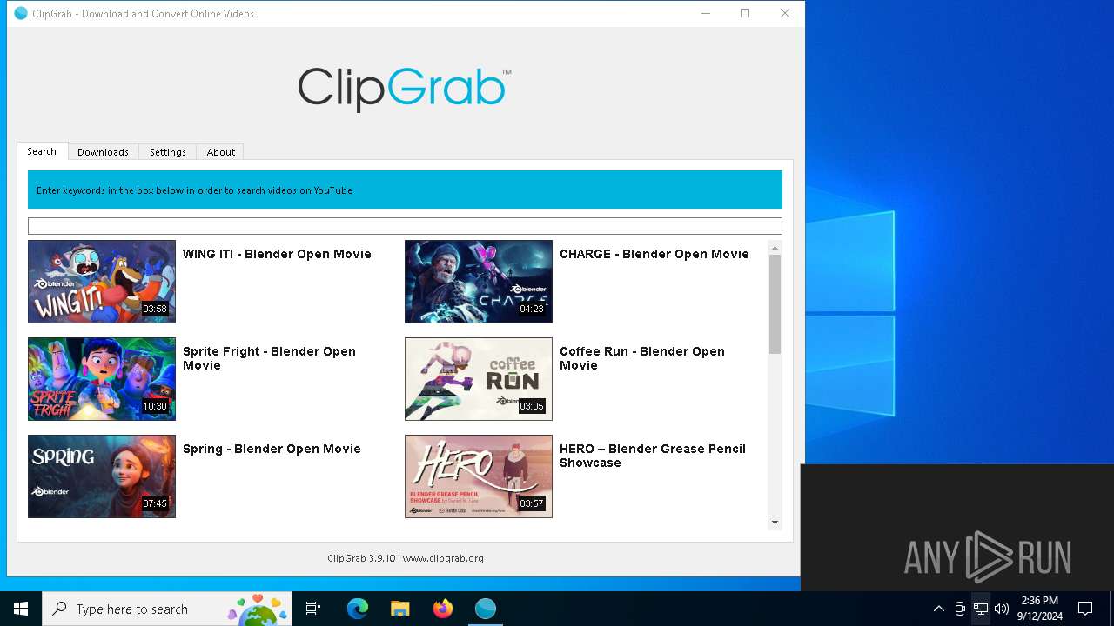Screen dimensions: 1114x626
Task: Open the volume control tray icon
Action: pyautogui.click(x=1002, y=609)
